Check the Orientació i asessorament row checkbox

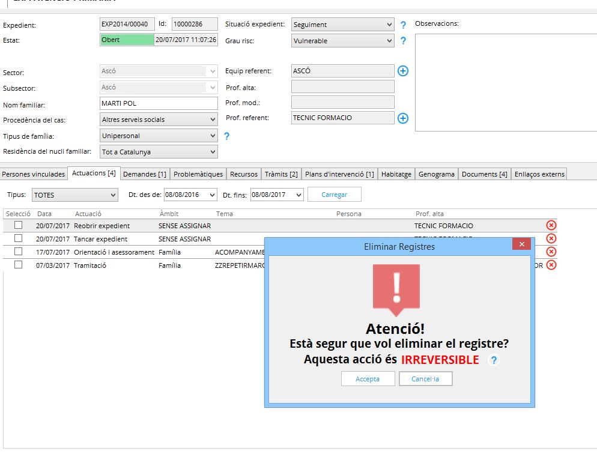pos(19,252)
